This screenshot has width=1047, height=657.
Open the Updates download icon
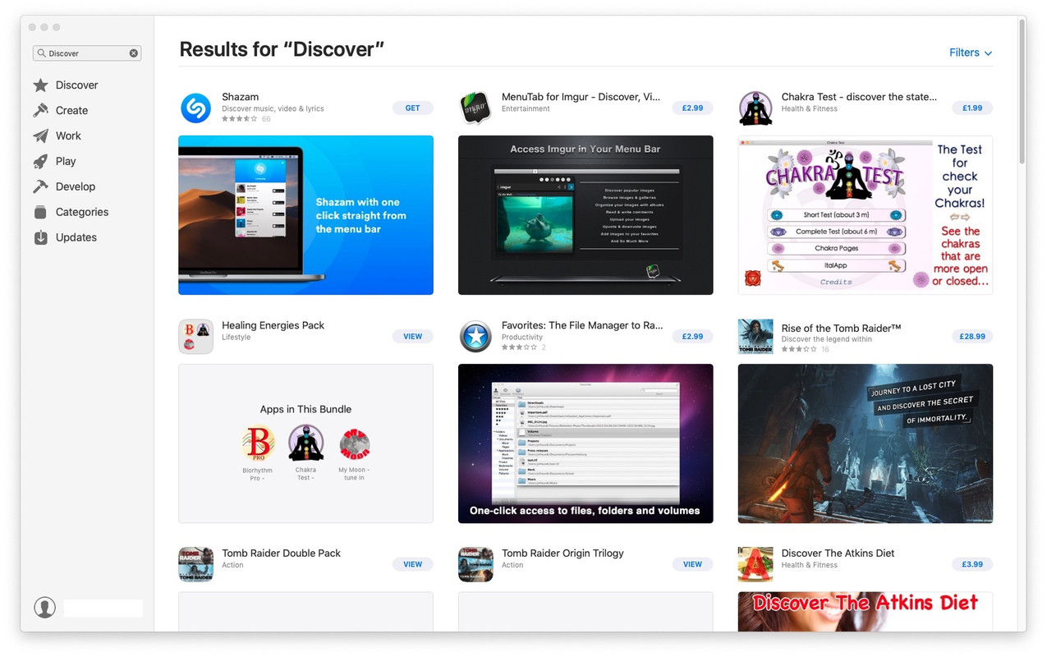click(x=41, y=238)
